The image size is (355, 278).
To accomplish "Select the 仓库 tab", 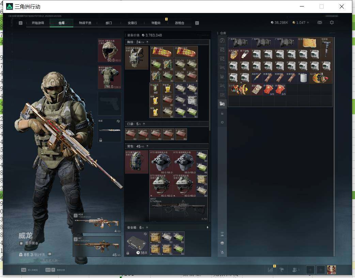I will pyautogui.click(x=62, y=23).
